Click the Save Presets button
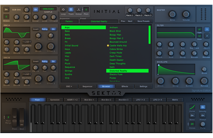Screen dimensions: 213x138 (144, 21)
